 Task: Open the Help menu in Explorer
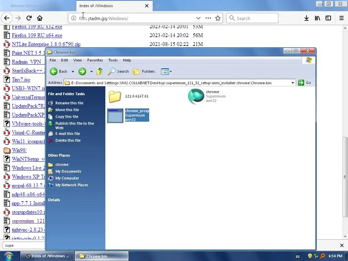(x=127, y=60)
